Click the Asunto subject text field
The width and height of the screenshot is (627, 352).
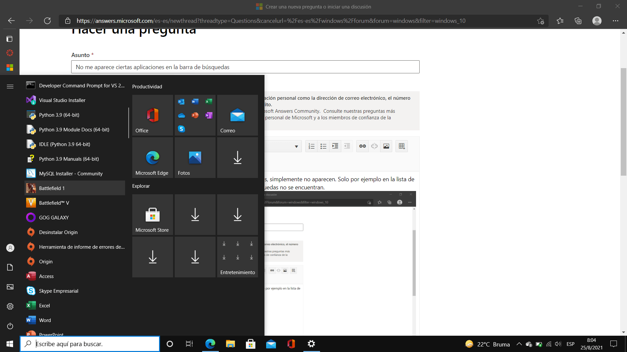coord(245,67)
